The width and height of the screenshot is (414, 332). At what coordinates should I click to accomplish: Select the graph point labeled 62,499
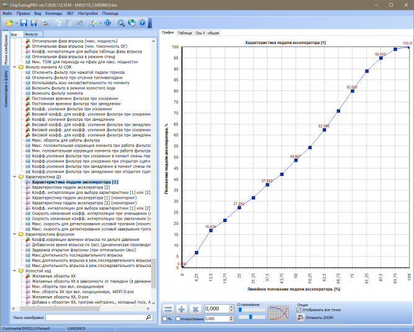(324, 130)
